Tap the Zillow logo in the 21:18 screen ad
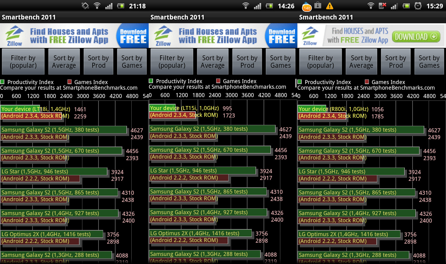This screenshot has height=264, width=446. (x=14, y=36)
